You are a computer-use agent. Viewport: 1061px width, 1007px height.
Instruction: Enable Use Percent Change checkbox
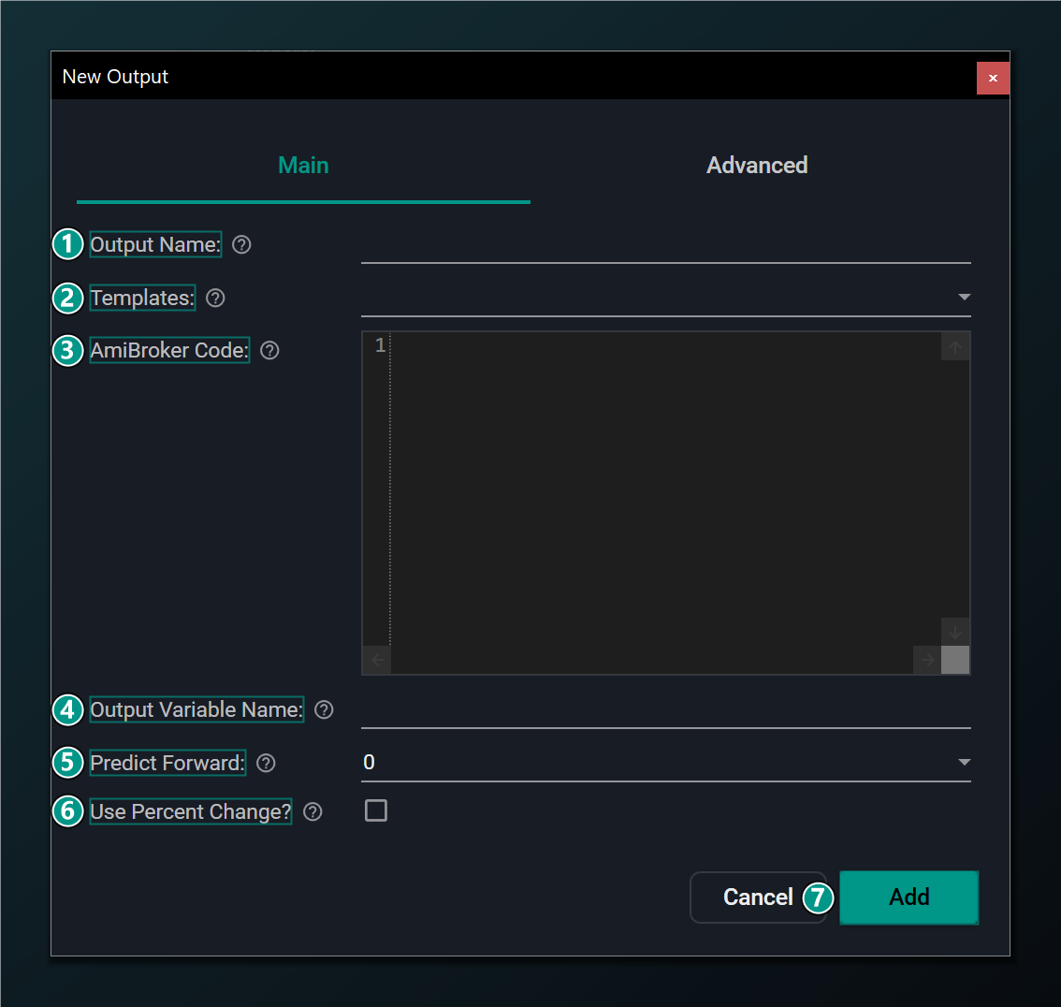(375, 810)
